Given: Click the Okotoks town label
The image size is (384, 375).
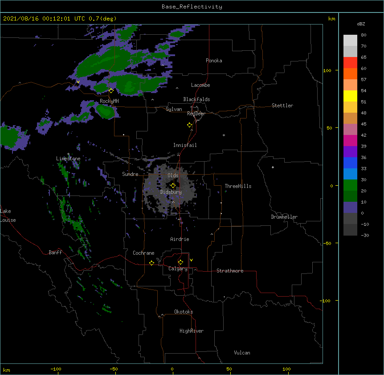Looking at the screenshot, I should (x=184, y=312).
